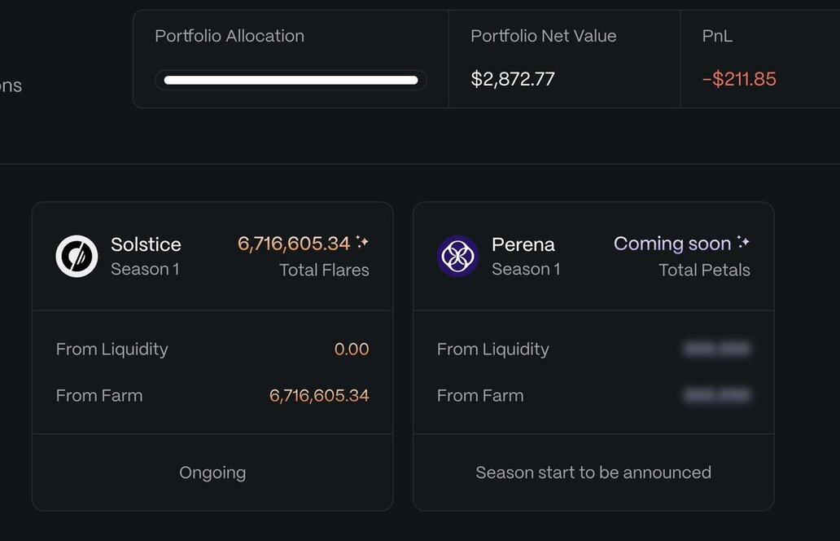Screen dimensions: 840x541
Task: Click the Coming soon label on Perena
Action: point(672,244)
